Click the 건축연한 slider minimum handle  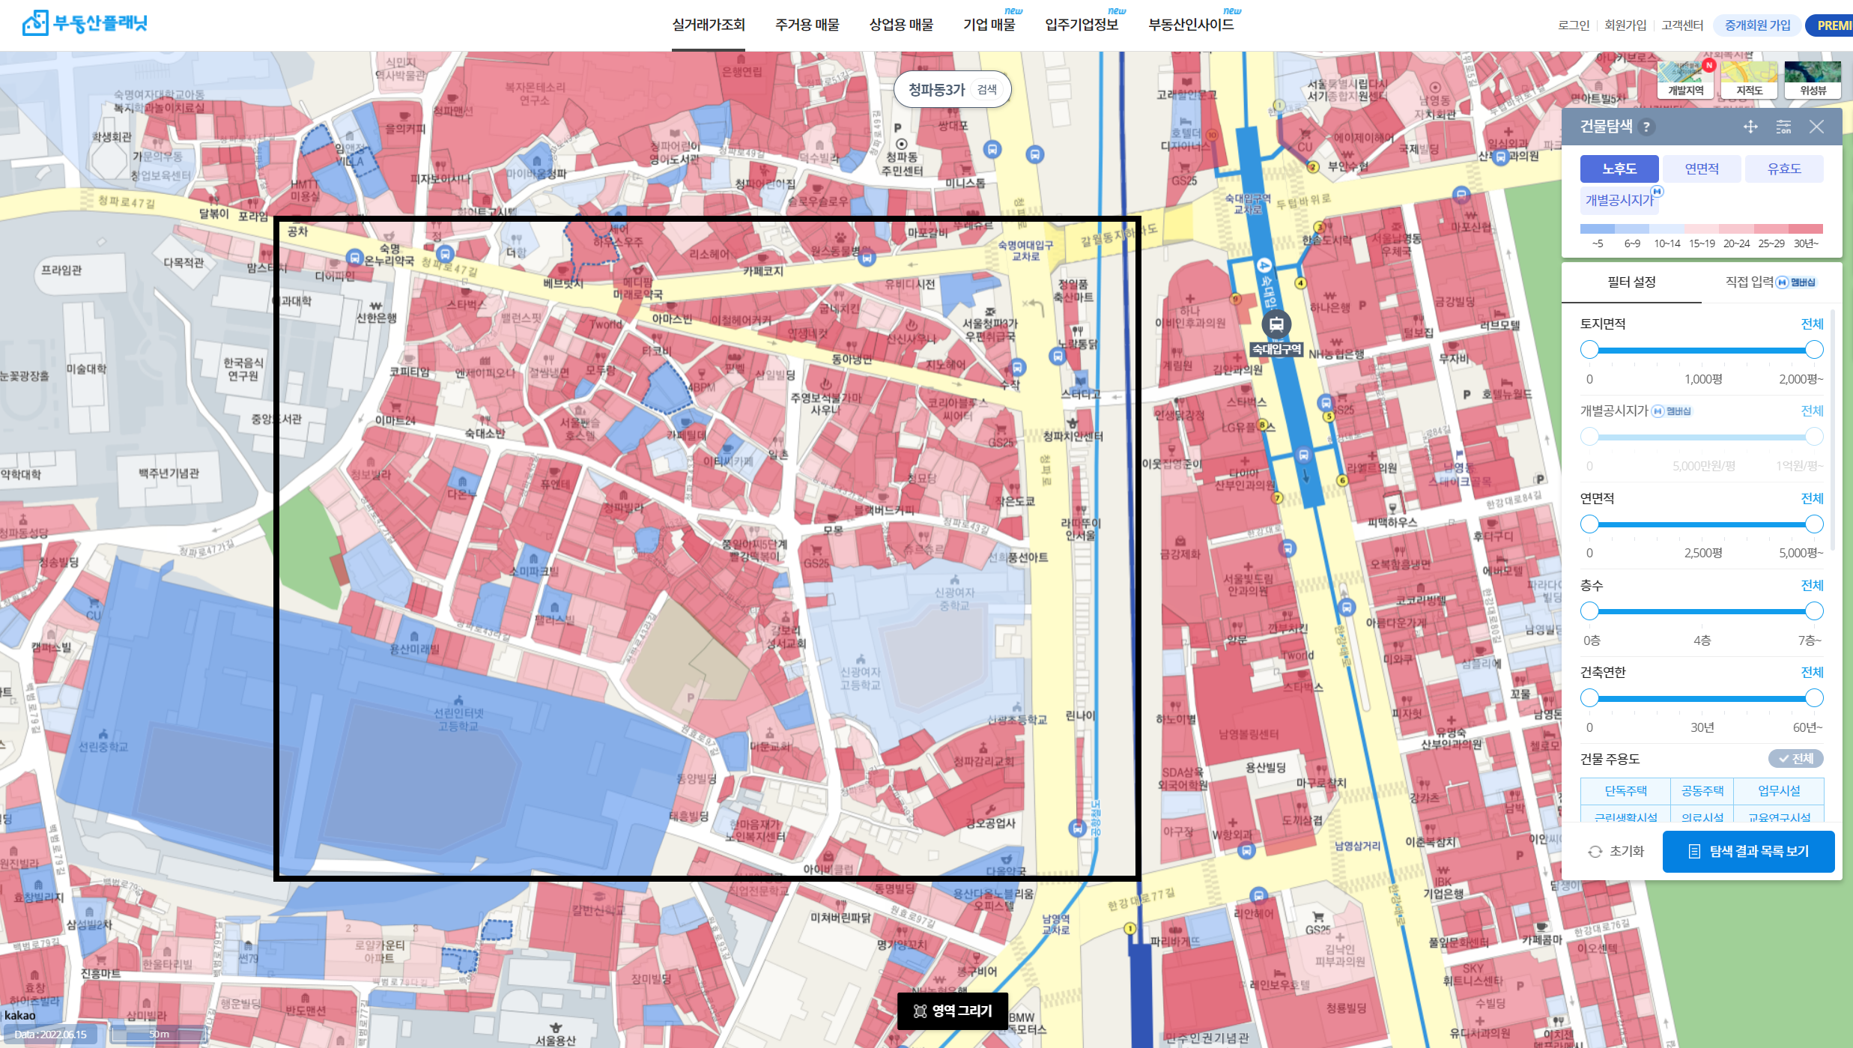coord(1589,698)
